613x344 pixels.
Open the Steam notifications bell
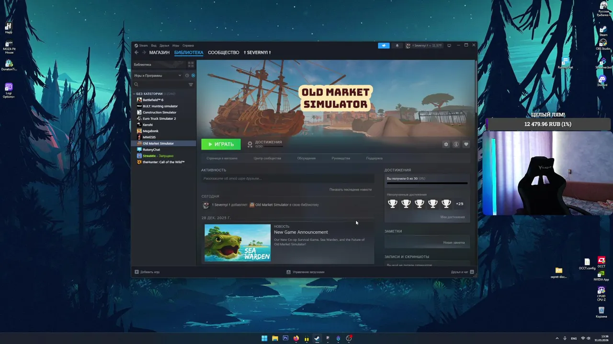[x=397, y=45]
